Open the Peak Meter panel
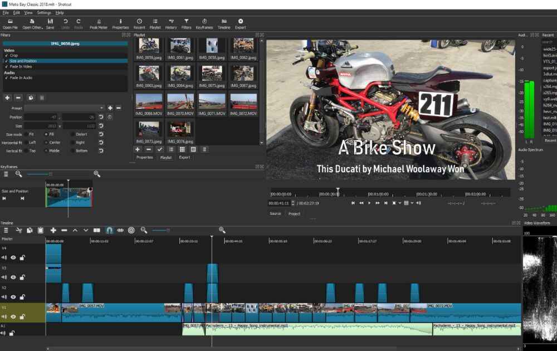This screenshot has width=557, height=351. point(99,24)
